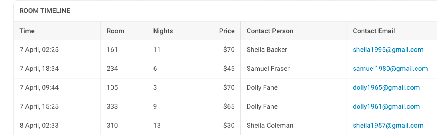The width and height of the screenshot is (437, 135).
Task: Open samuel1980@gmail.com email link
Action: click(x=390, y=69)
